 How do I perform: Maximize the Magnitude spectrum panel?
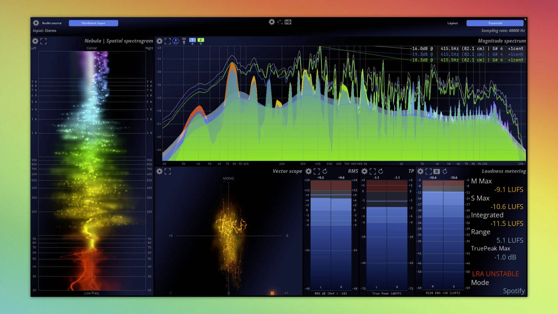tap(167, 41)
